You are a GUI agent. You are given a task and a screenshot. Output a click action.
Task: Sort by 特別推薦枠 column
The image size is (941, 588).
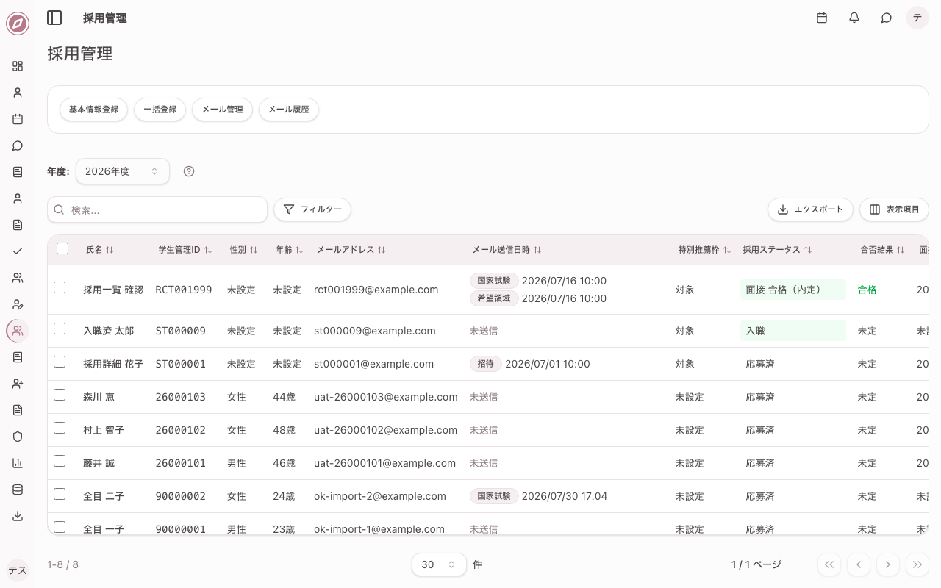[x=704, y=250]
